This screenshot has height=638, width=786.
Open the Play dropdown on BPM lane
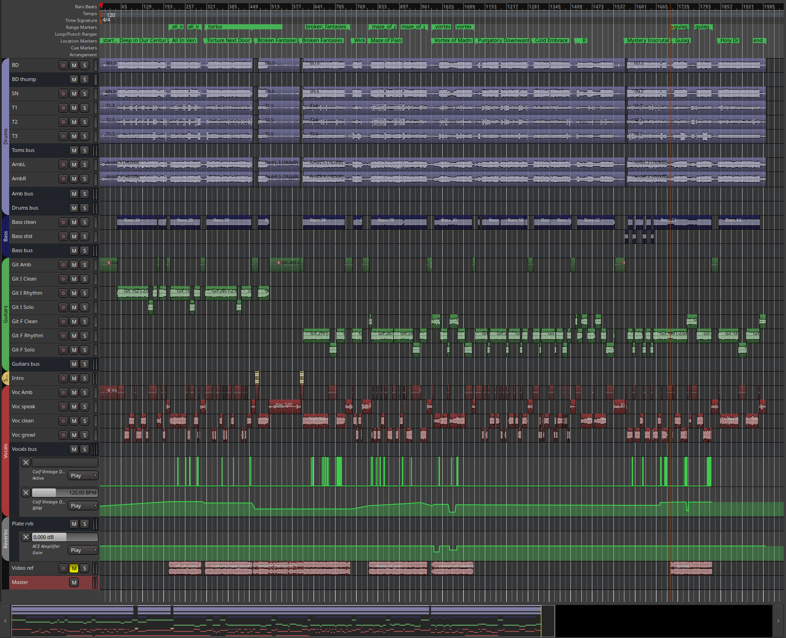[x=83, y=506]
